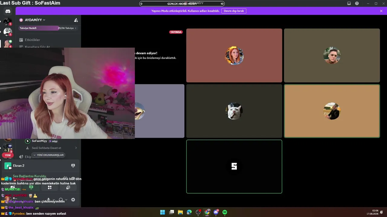Click the green Ekran 2 stream icon
Viewport: 387px width, 217px height.
[8, 166]
